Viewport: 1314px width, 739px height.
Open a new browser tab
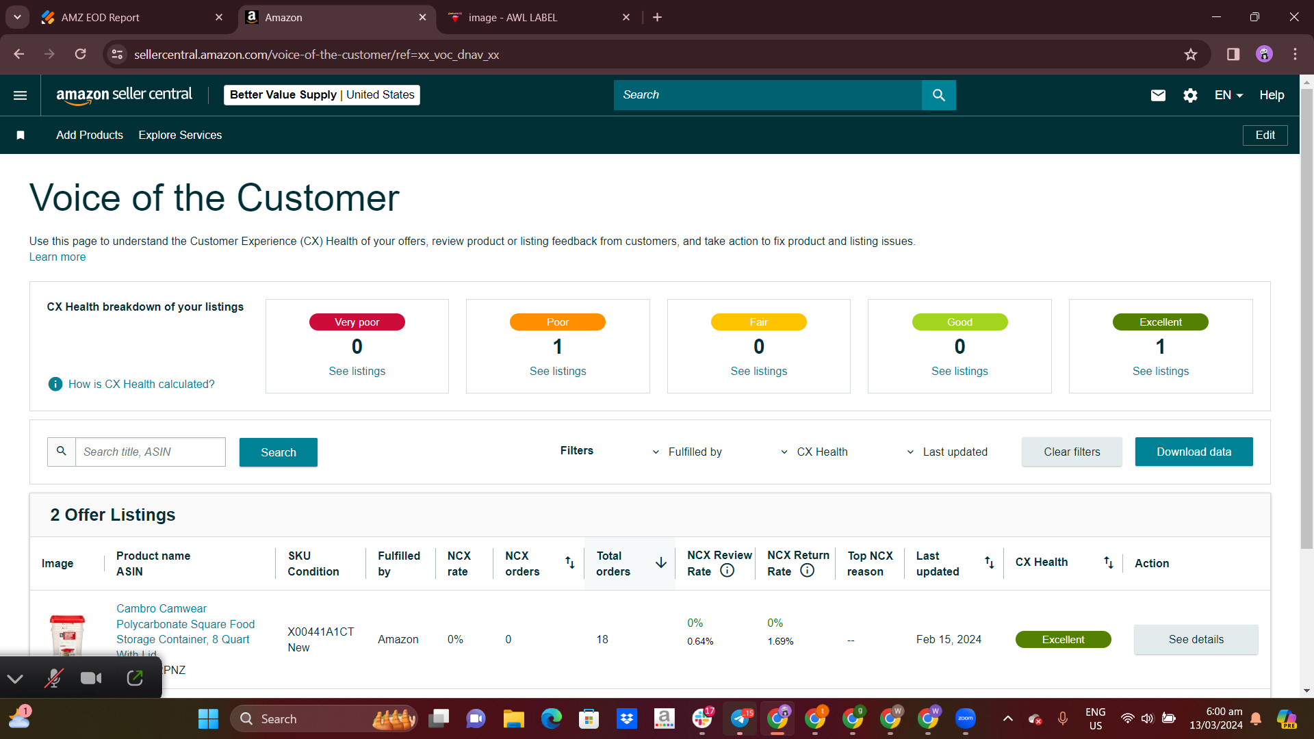click(657, 17)
